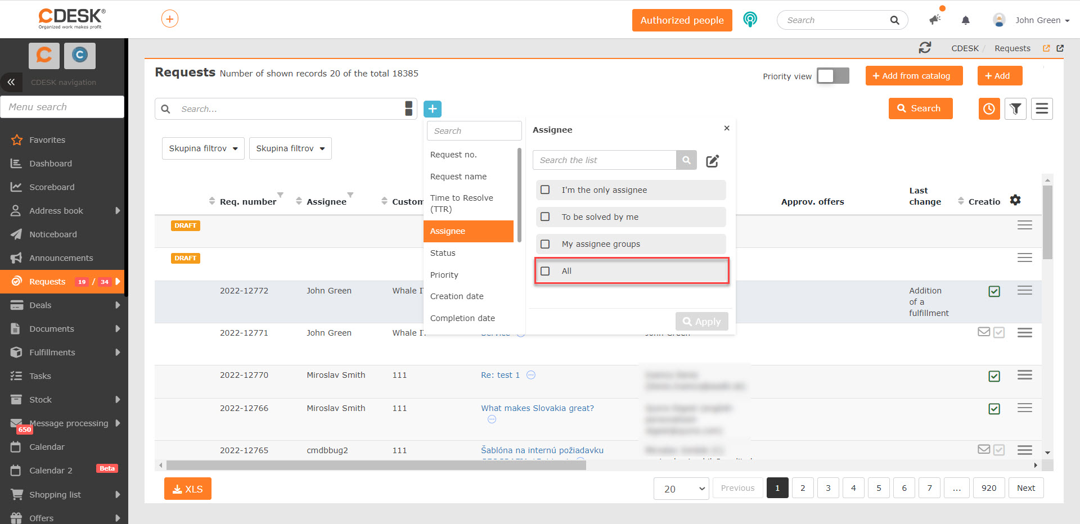This screenshot has height=524, width=1080.
Task: Select Creation date filter option
Action: coord(457,296)
